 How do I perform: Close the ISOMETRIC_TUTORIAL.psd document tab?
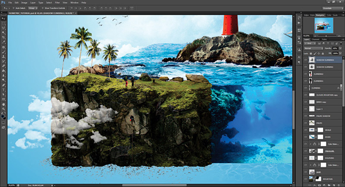[75, 13]
